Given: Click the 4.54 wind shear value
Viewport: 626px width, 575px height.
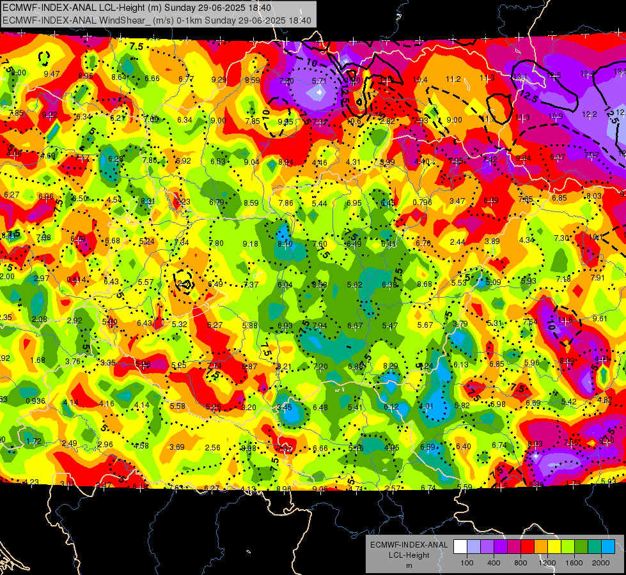Looking at the screenshot, I should coord(114,199).
